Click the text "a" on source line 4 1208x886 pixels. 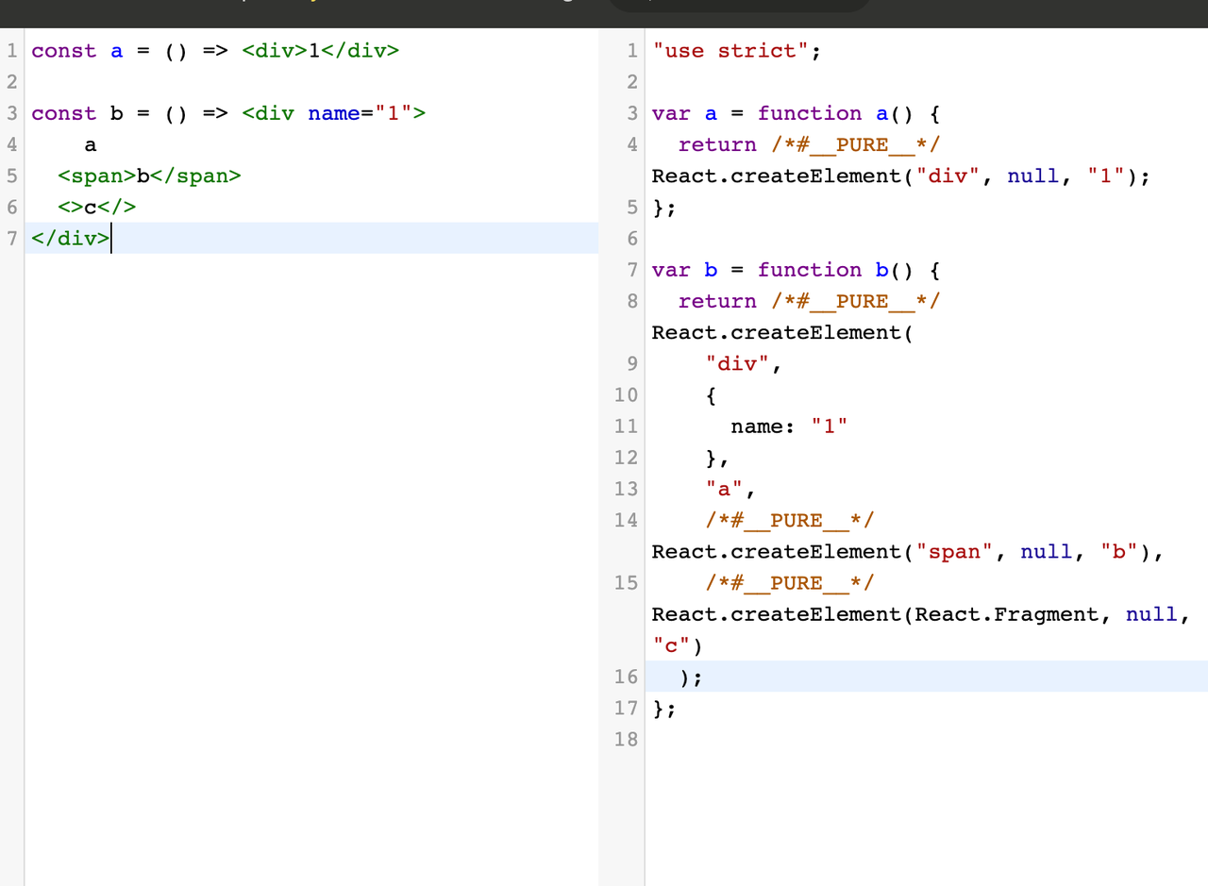[x=91, y=144]
